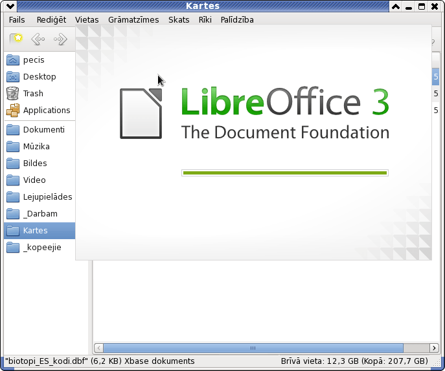Image resolution: width=445 pixels, height=371 pixels.
Task: Open the Applications icon in sidebar
Action: point(13,110)
